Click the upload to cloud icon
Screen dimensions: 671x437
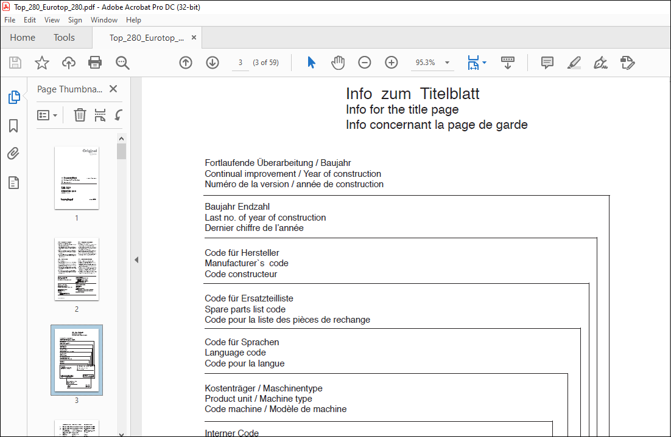coord(68,63)
